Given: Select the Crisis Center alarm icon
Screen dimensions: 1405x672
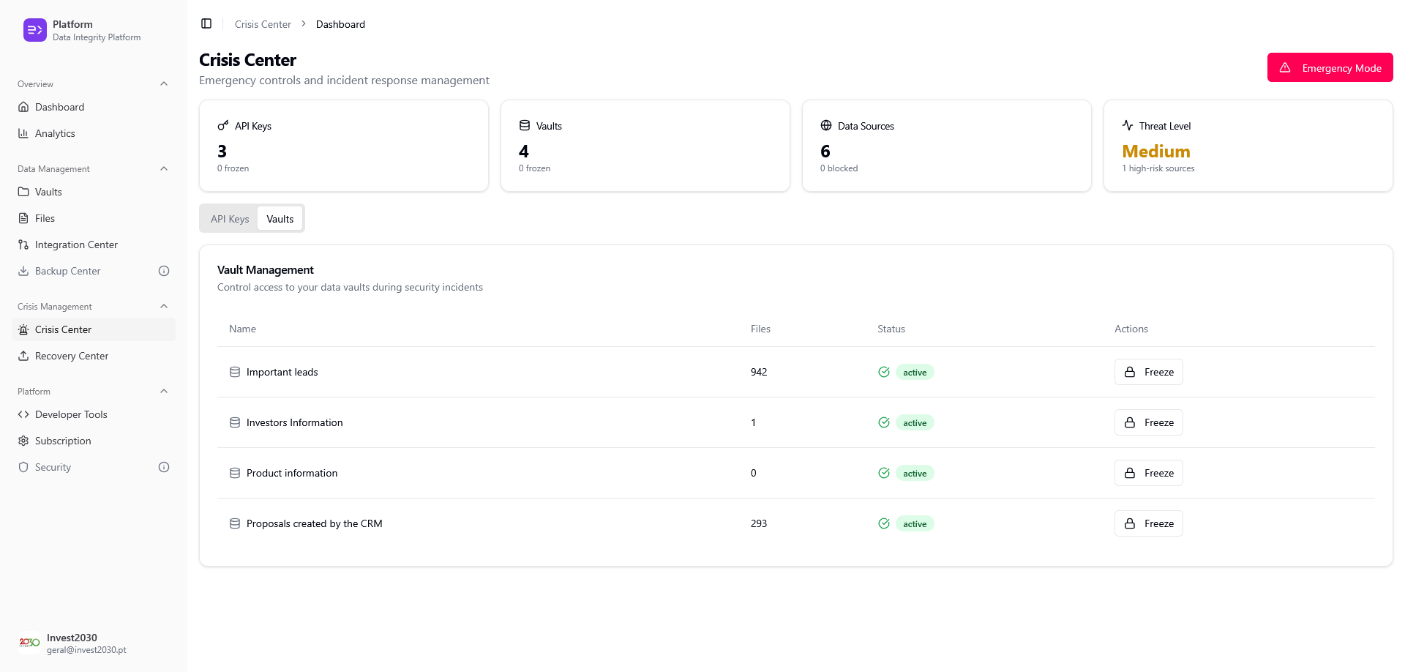Looking at the screenshot, I should point(23,329).
